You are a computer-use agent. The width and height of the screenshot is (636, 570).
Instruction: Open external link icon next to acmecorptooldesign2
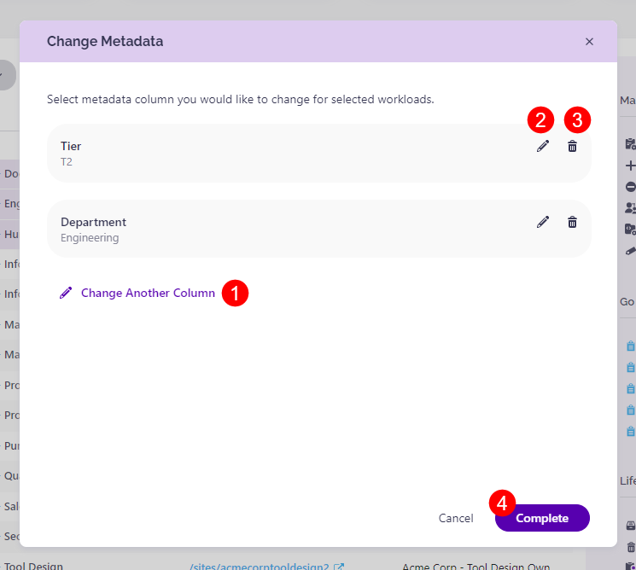click(339, 567)
